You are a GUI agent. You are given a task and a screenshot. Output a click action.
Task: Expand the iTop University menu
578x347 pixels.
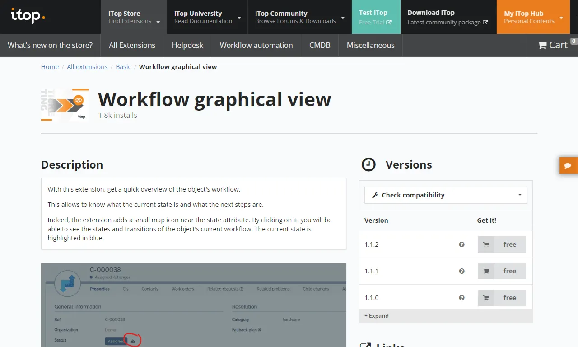click(x=207, y=17)
